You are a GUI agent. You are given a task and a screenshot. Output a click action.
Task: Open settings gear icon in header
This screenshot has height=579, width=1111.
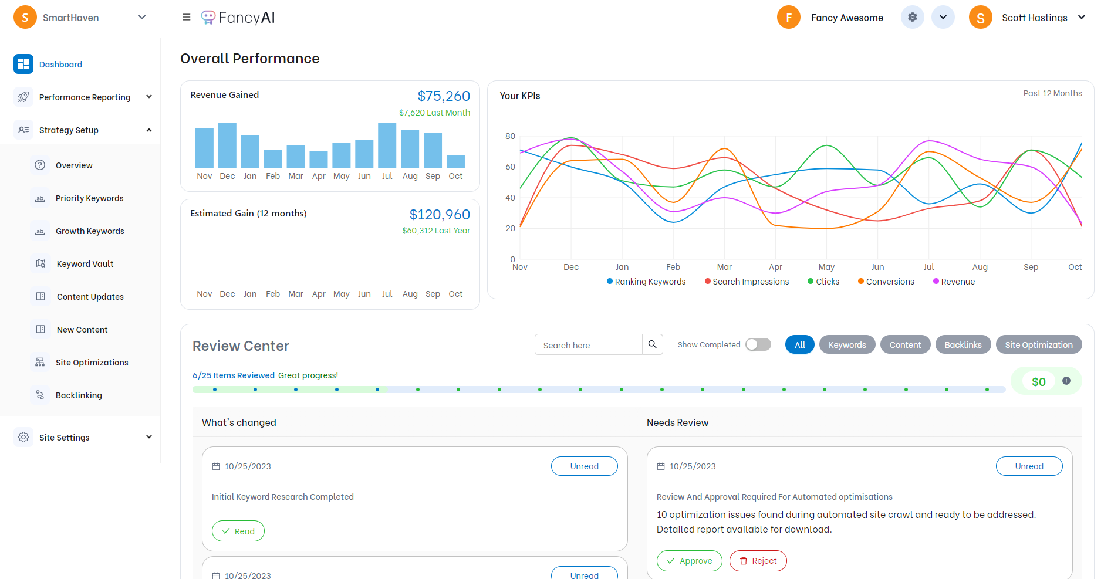912,18
